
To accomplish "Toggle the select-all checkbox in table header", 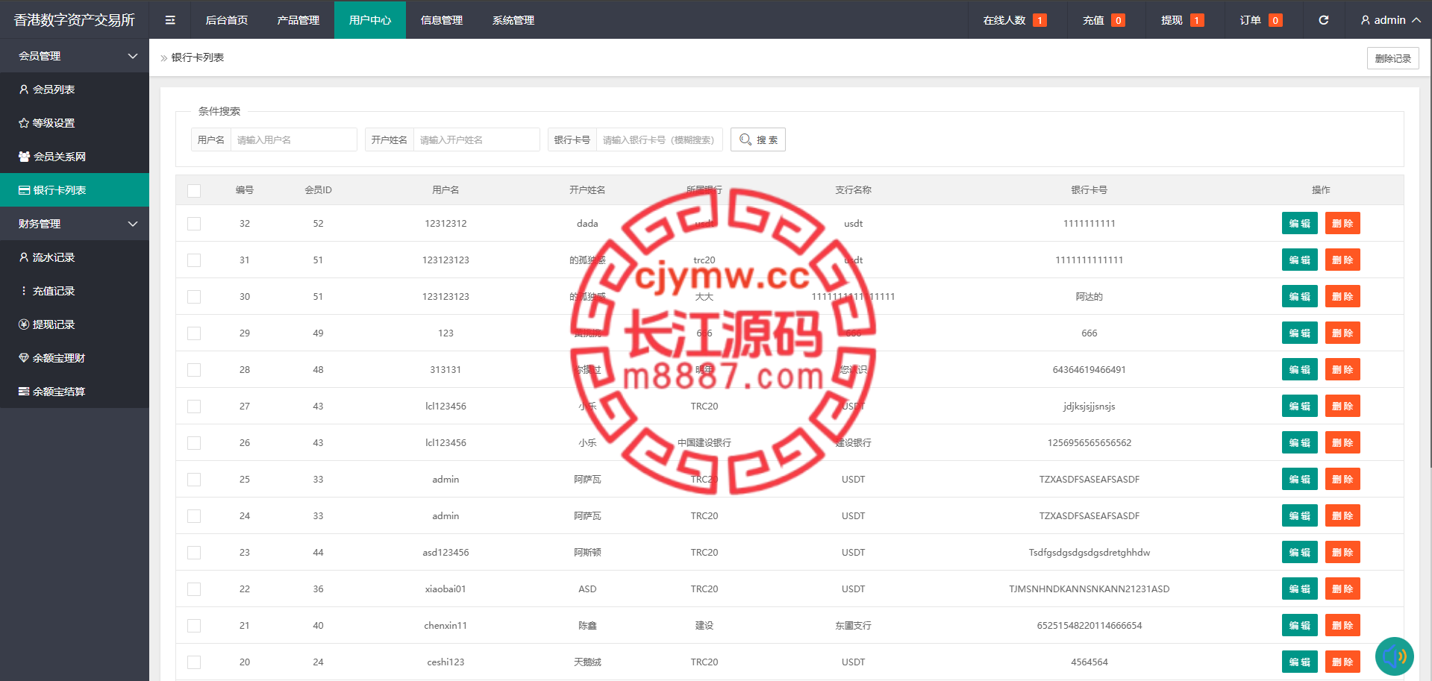I will point(194,190).
